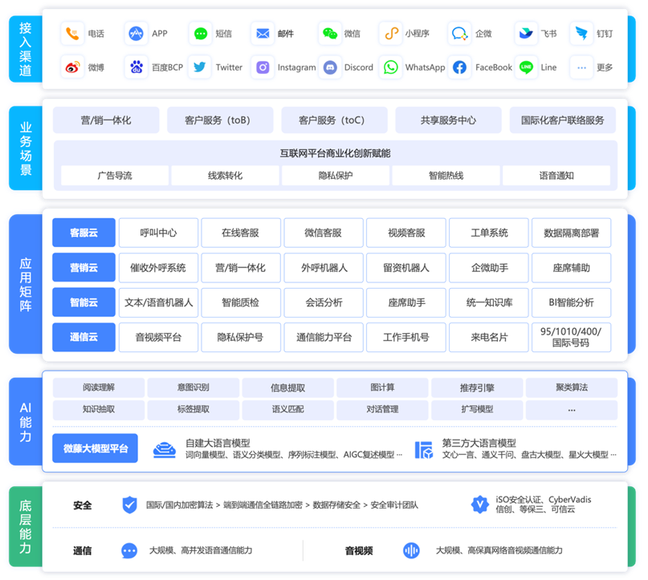This screenshot has width=648, height=580.
Task: Click the 催收外呼系统 module
Action: click(158, 268)
